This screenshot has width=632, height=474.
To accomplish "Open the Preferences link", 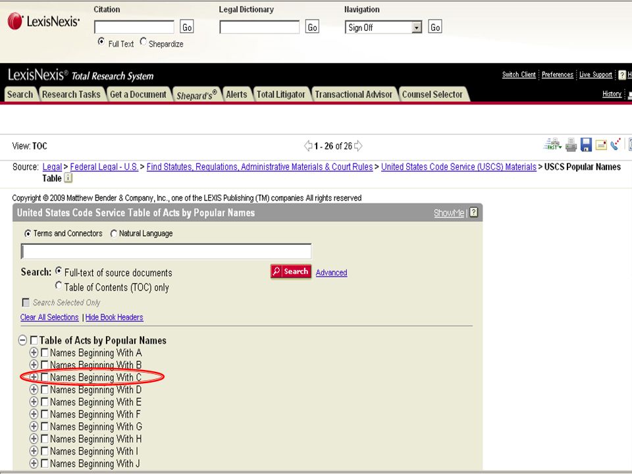I will tap(558, 74).
